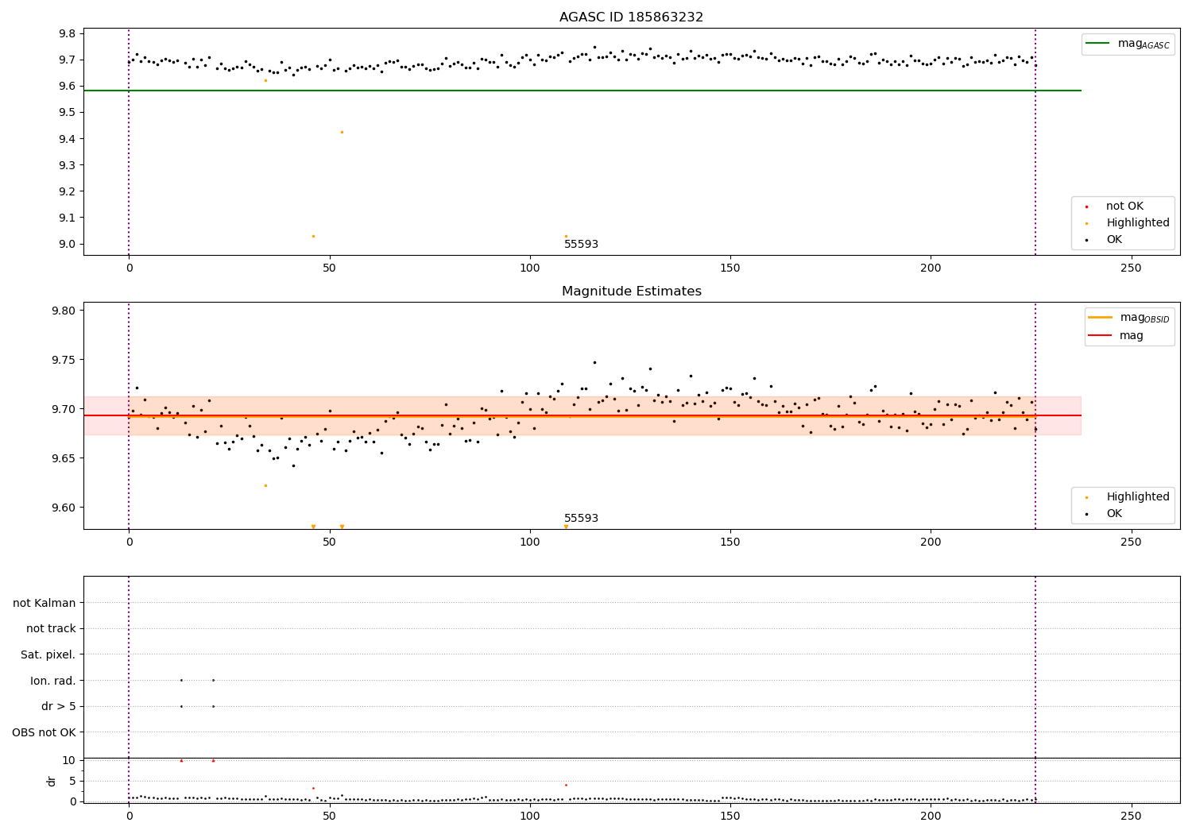Viewport: 1192px width, 834px height.
Task: Click the 5 tick on the dr axis
Action: click(x=73, y=781)
